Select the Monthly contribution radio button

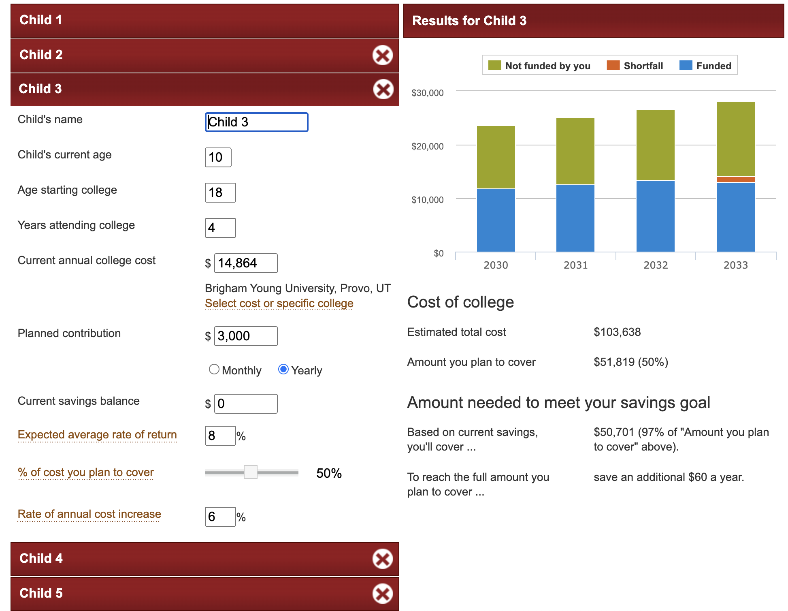214,370
